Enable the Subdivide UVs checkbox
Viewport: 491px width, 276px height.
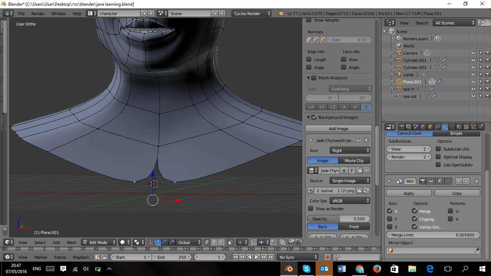coord(438,149)
